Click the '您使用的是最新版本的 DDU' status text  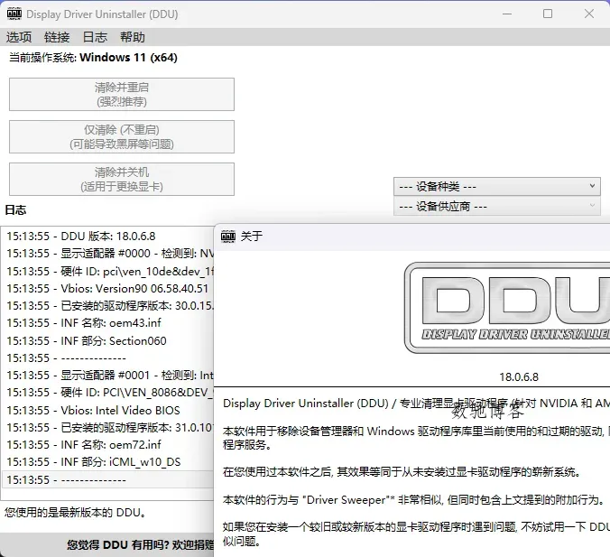point(76,512)
